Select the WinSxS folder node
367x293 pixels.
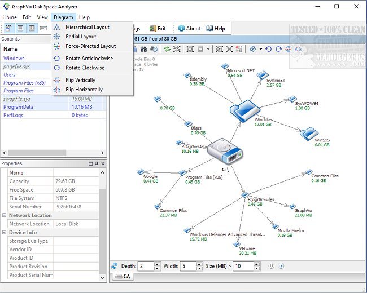tap(309, 134)
